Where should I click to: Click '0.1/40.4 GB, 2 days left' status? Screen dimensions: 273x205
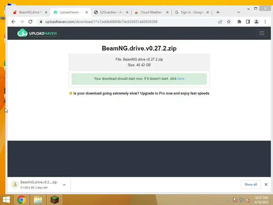34,188
